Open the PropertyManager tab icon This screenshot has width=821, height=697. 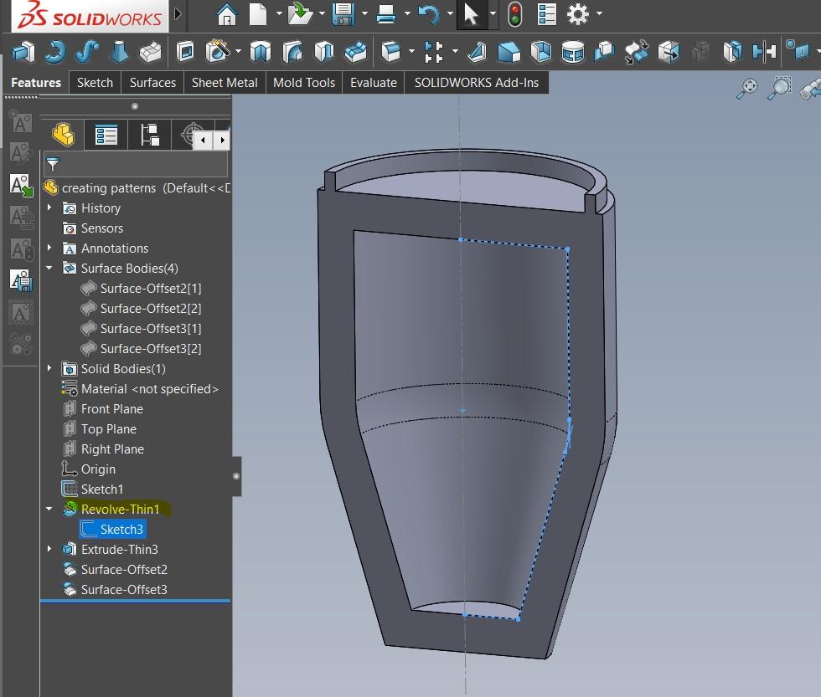(x=106, y=135)
